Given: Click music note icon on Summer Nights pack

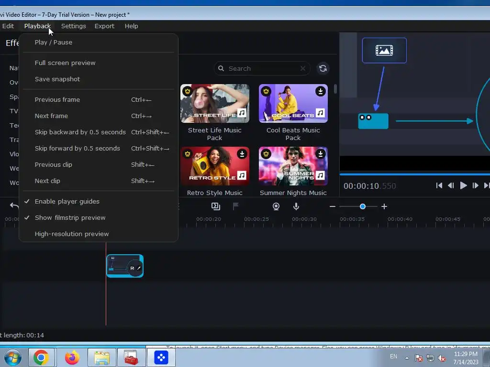Looking at the screenshot, I should coord(320,175).
